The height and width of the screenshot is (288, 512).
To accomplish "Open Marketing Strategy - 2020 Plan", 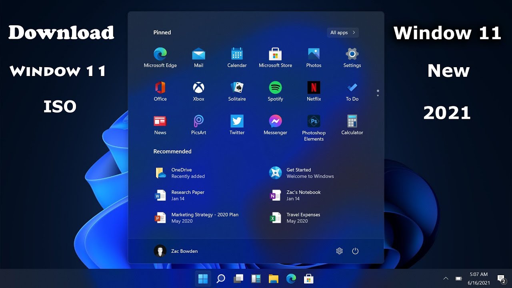I will tap(196, 218).
